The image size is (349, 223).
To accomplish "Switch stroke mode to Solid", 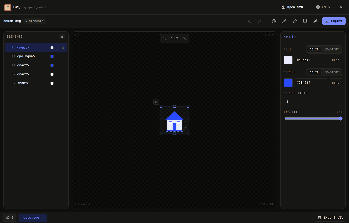I will point(314,72).
